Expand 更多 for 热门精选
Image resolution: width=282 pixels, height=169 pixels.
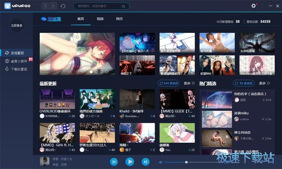coord(264,83)
